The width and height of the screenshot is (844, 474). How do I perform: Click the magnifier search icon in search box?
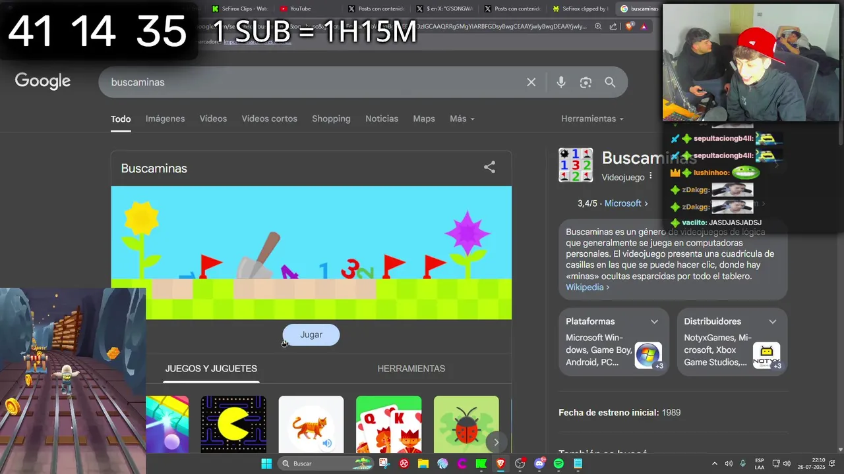click(610, 82)
